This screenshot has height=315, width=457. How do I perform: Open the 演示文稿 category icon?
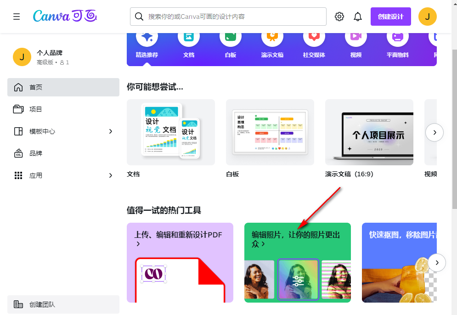[272, 37]
